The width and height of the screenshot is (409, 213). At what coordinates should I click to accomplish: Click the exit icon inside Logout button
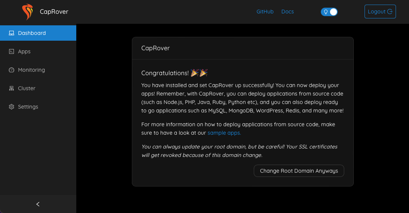[x=390, y=12]
